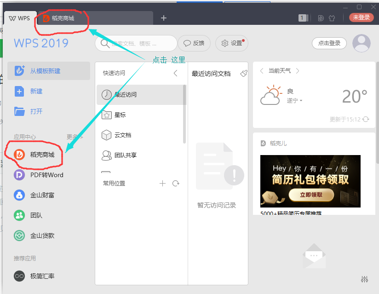Image resolution: width=379 pixels, height=294 pixels.
Task: Open 极简汇率 recommended app
Action: click(34, 276)
